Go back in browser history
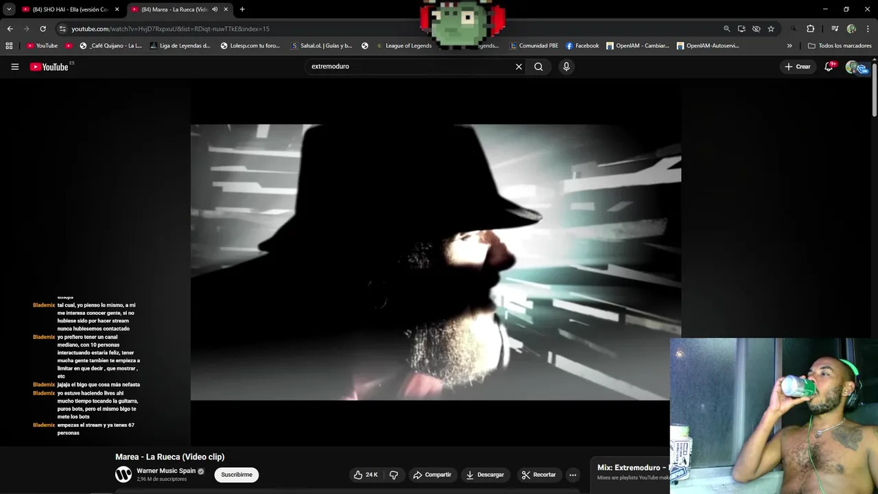 tap(10, 29)
